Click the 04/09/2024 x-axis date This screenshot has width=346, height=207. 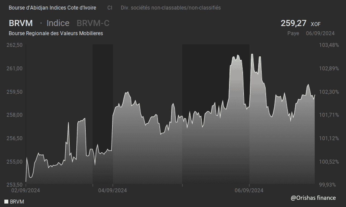pos(113,190)
